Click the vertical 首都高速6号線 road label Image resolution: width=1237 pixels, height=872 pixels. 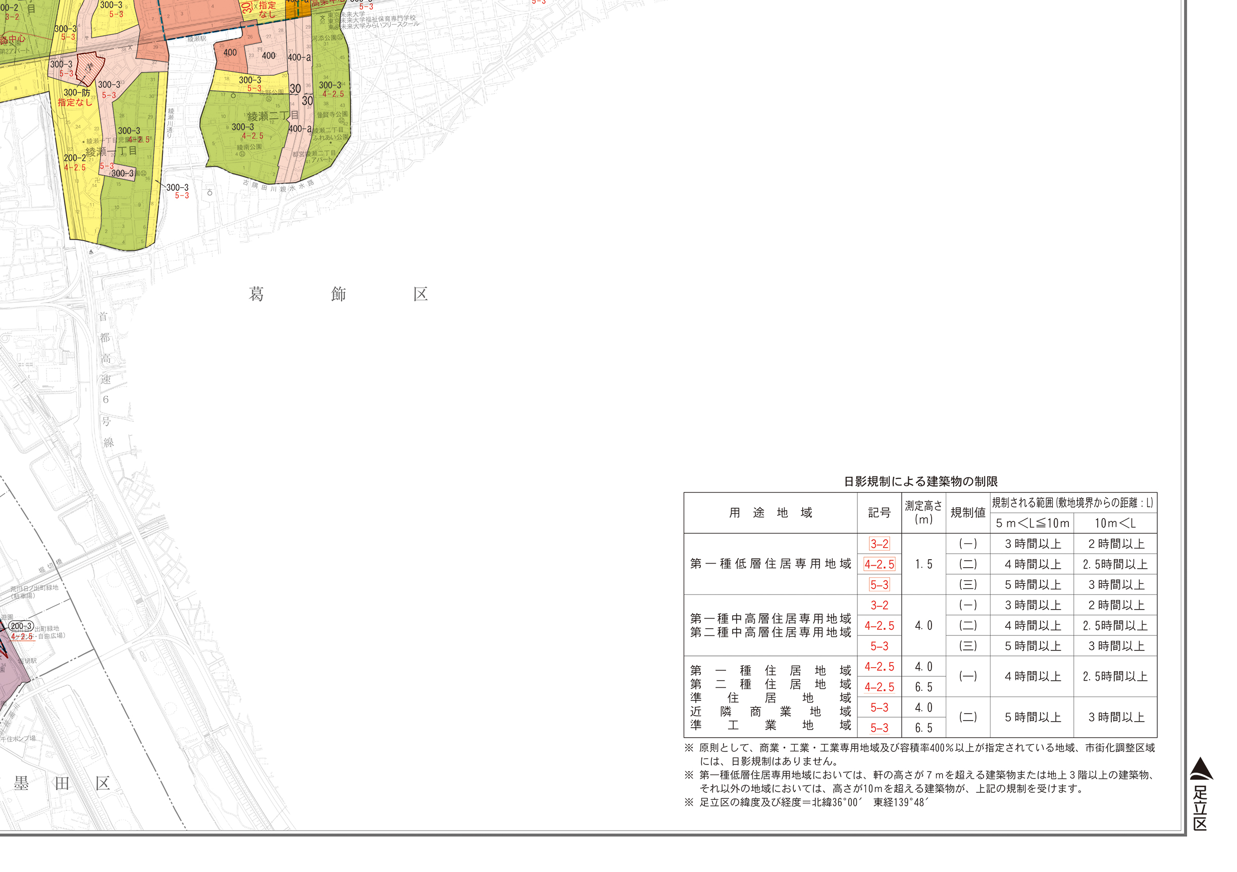(106, 379)
